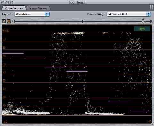This screenshot has height=126, width=154.
Task: Zoom the Tool Bench window
Action: point(12,2)
